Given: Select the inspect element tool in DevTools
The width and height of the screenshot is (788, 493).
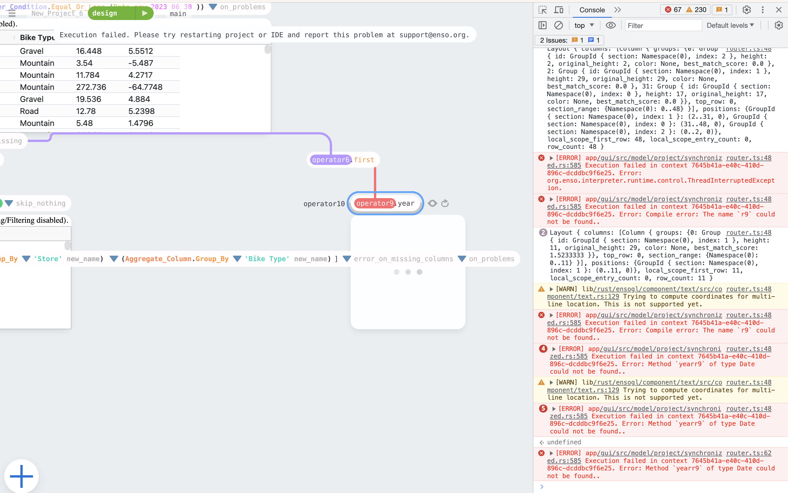Looking at the screenshot, I should tap(543, 10).
